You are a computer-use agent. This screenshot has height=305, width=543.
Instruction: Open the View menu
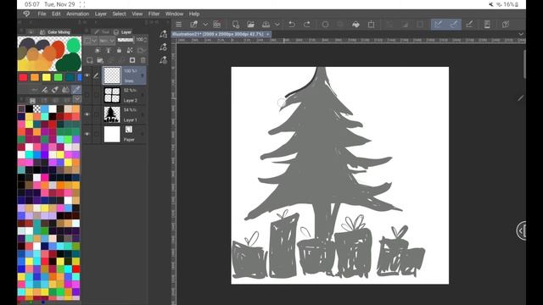pos(137,14)
